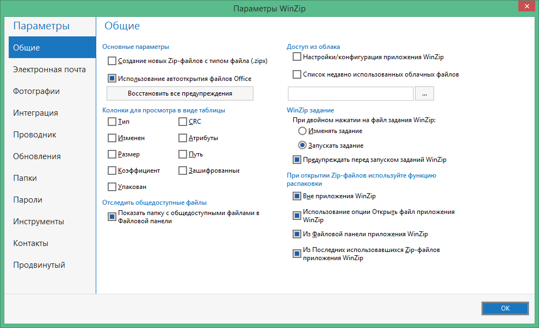Viewport: 539px width, 328px height.
Task: Toggle the Открыть файл option checkbox
Action: click(297, 216)
